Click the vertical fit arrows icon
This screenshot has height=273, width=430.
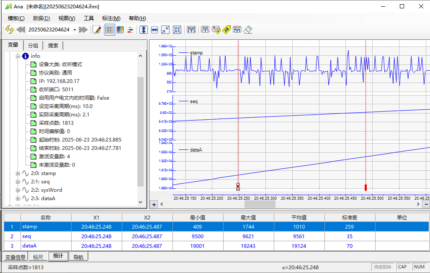tap(143, 30)
